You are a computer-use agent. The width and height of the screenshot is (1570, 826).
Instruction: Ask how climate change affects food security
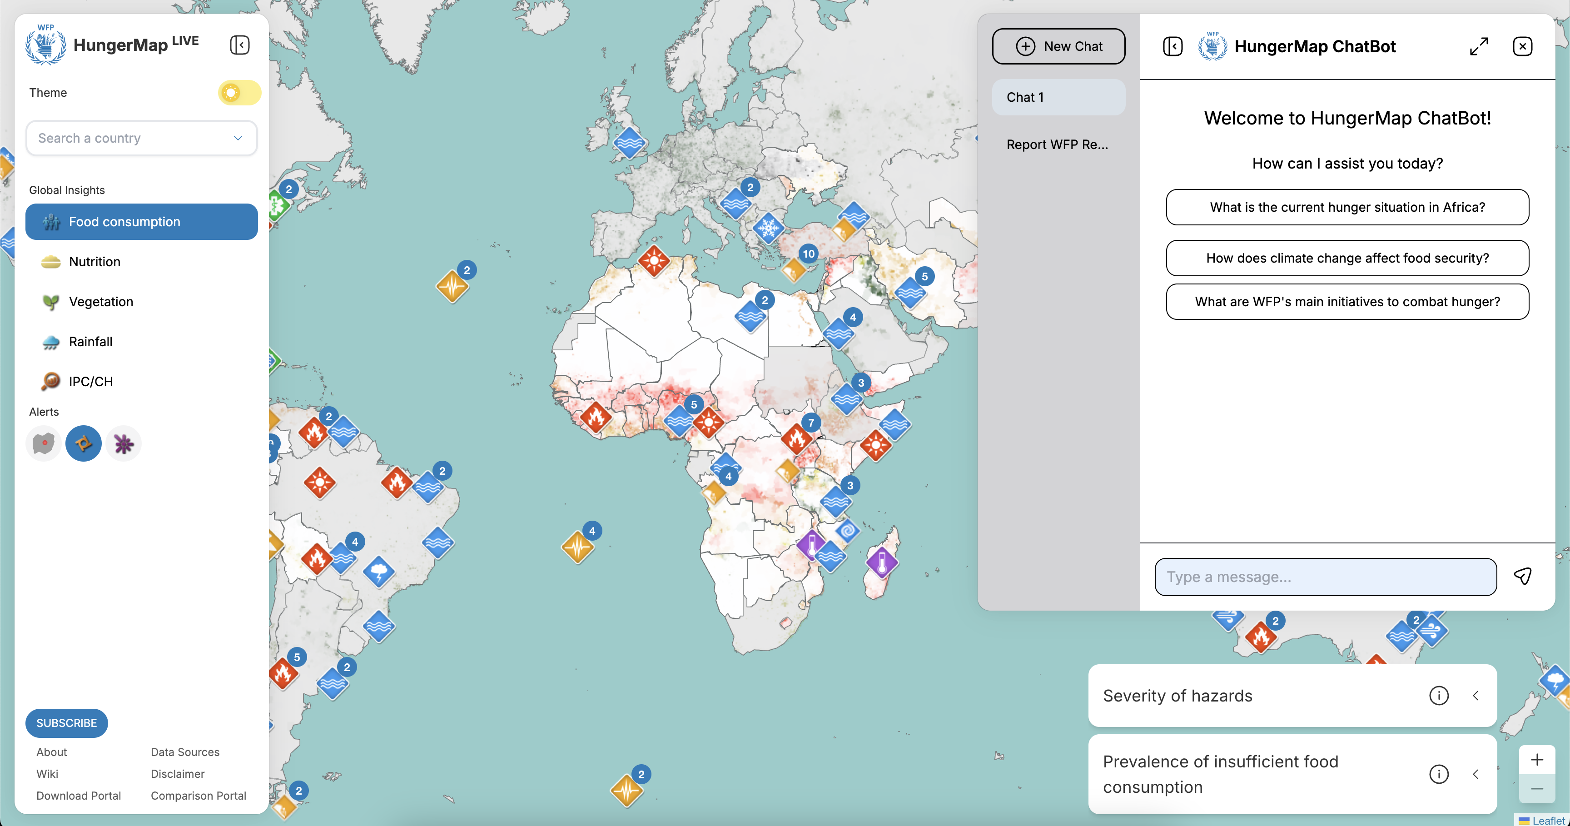[1347, 258]
